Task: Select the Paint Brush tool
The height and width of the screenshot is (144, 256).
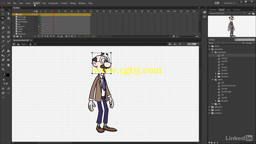Action: [x=8, y=42]
